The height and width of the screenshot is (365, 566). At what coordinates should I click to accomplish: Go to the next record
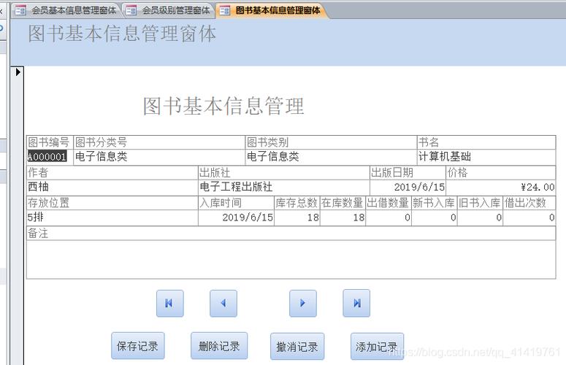pos(303,303)
